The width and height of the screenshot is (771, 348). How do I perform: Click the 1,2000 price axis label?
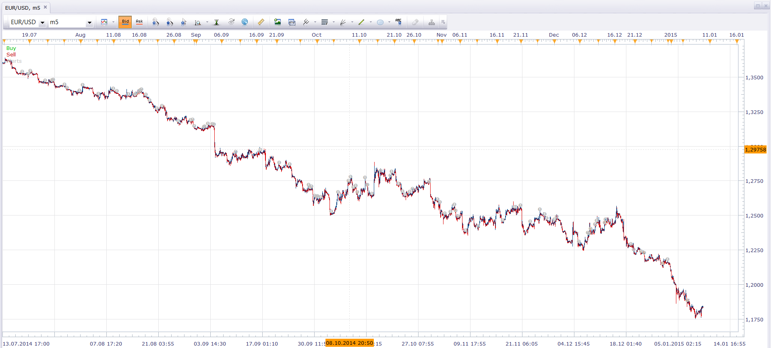click(754, 285)
